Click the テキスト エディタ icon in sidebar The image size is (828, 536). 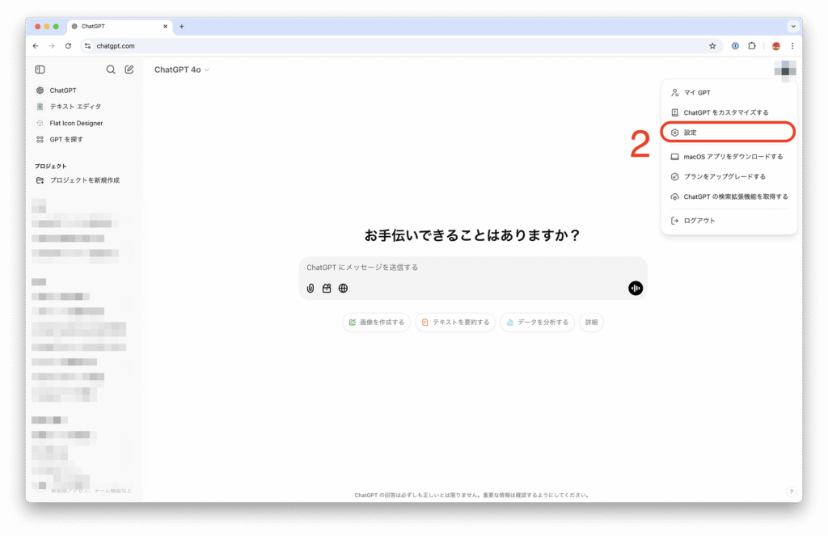click(x=40, y=107)
